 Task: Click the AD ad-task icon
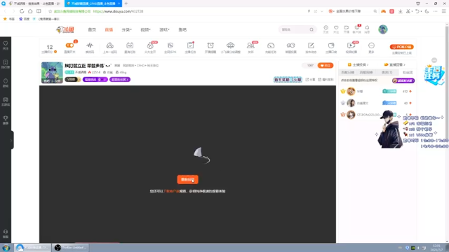(130, 45)
